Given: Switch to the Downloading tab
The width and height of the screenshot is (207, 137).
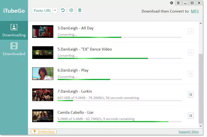Looking at the screenshot, I should [14, 30].
